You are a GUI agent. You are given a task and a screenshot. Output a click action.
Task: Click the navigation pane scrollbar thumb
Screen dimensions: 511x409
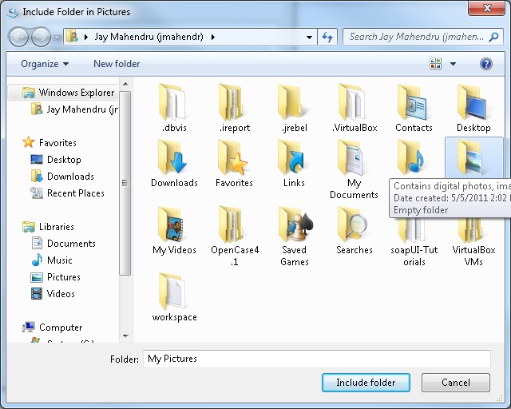125,183
